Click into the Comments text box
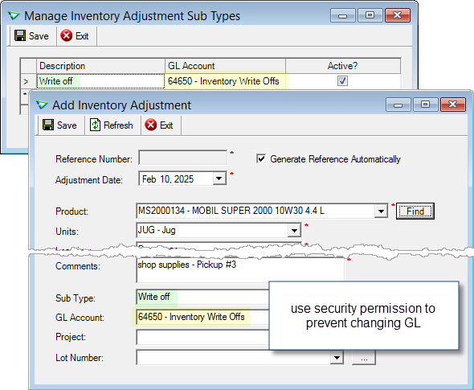 click(x=240, y=270)
